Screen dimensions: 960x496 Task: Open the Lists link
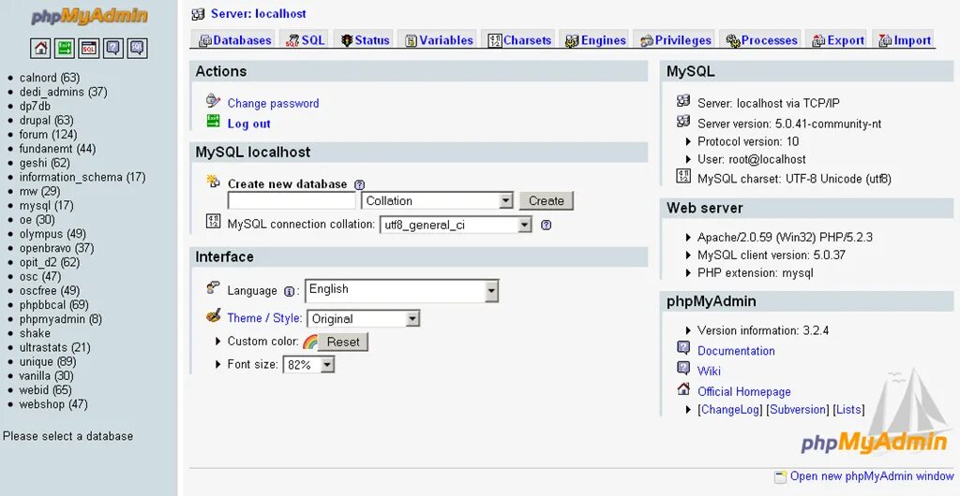pyautogui.click(x=847, y=410)
